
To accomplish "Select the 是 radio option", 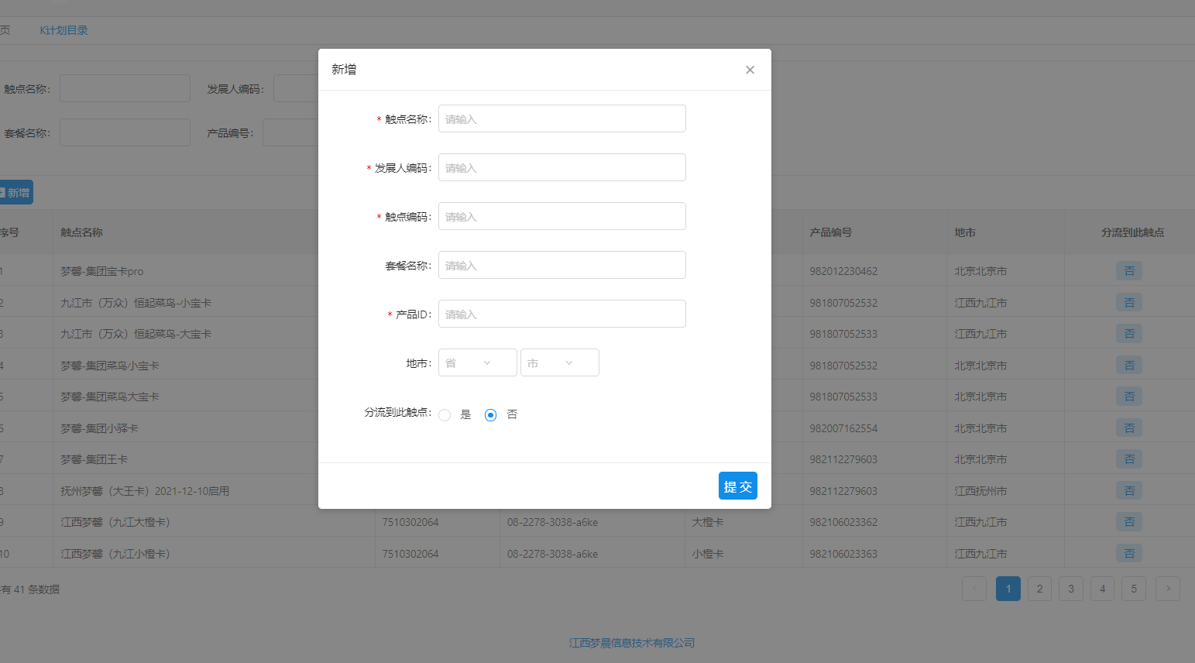I will pyautogui.click(x=445, y=415).
